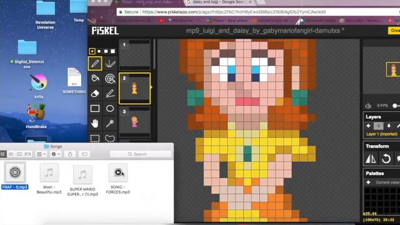Click the Piskel logo
Image resolution: width=400 pixels, height=225 pixels.
coord(105,31)
